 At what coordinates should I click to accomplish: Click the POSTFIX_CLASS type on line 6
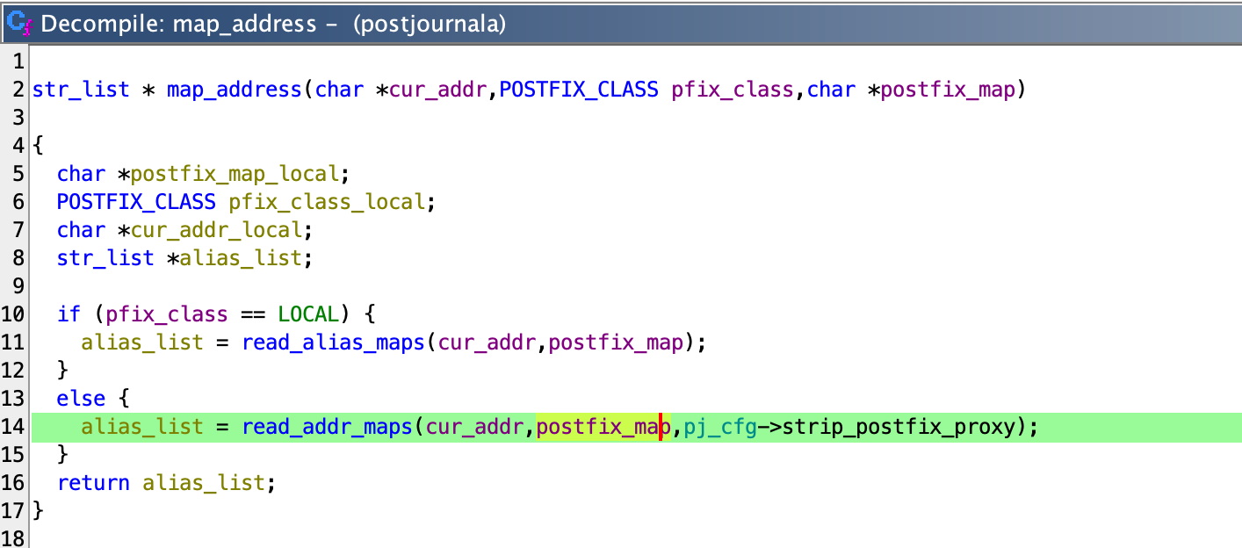pos(136,202)
